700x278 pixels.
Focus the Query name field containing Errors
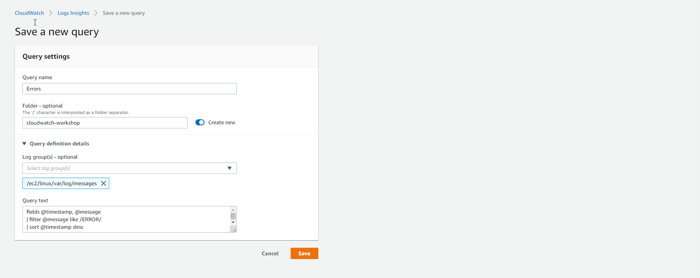tap(129, 89)
